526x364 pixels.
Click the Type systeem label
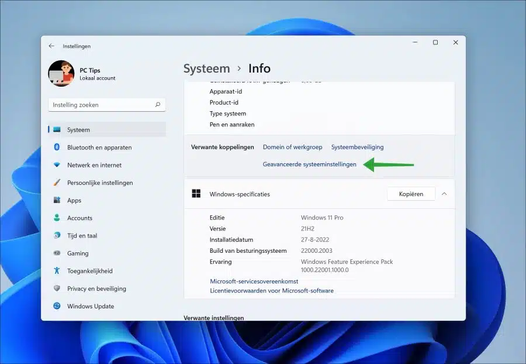point(228,114)
